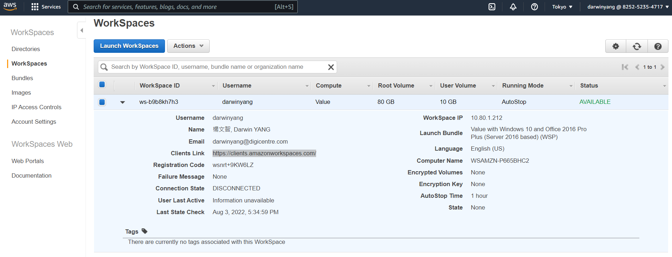Screen dimensions: 672x257
Task: Open Directories in the sidebar
Action: (x=26, y=49)
